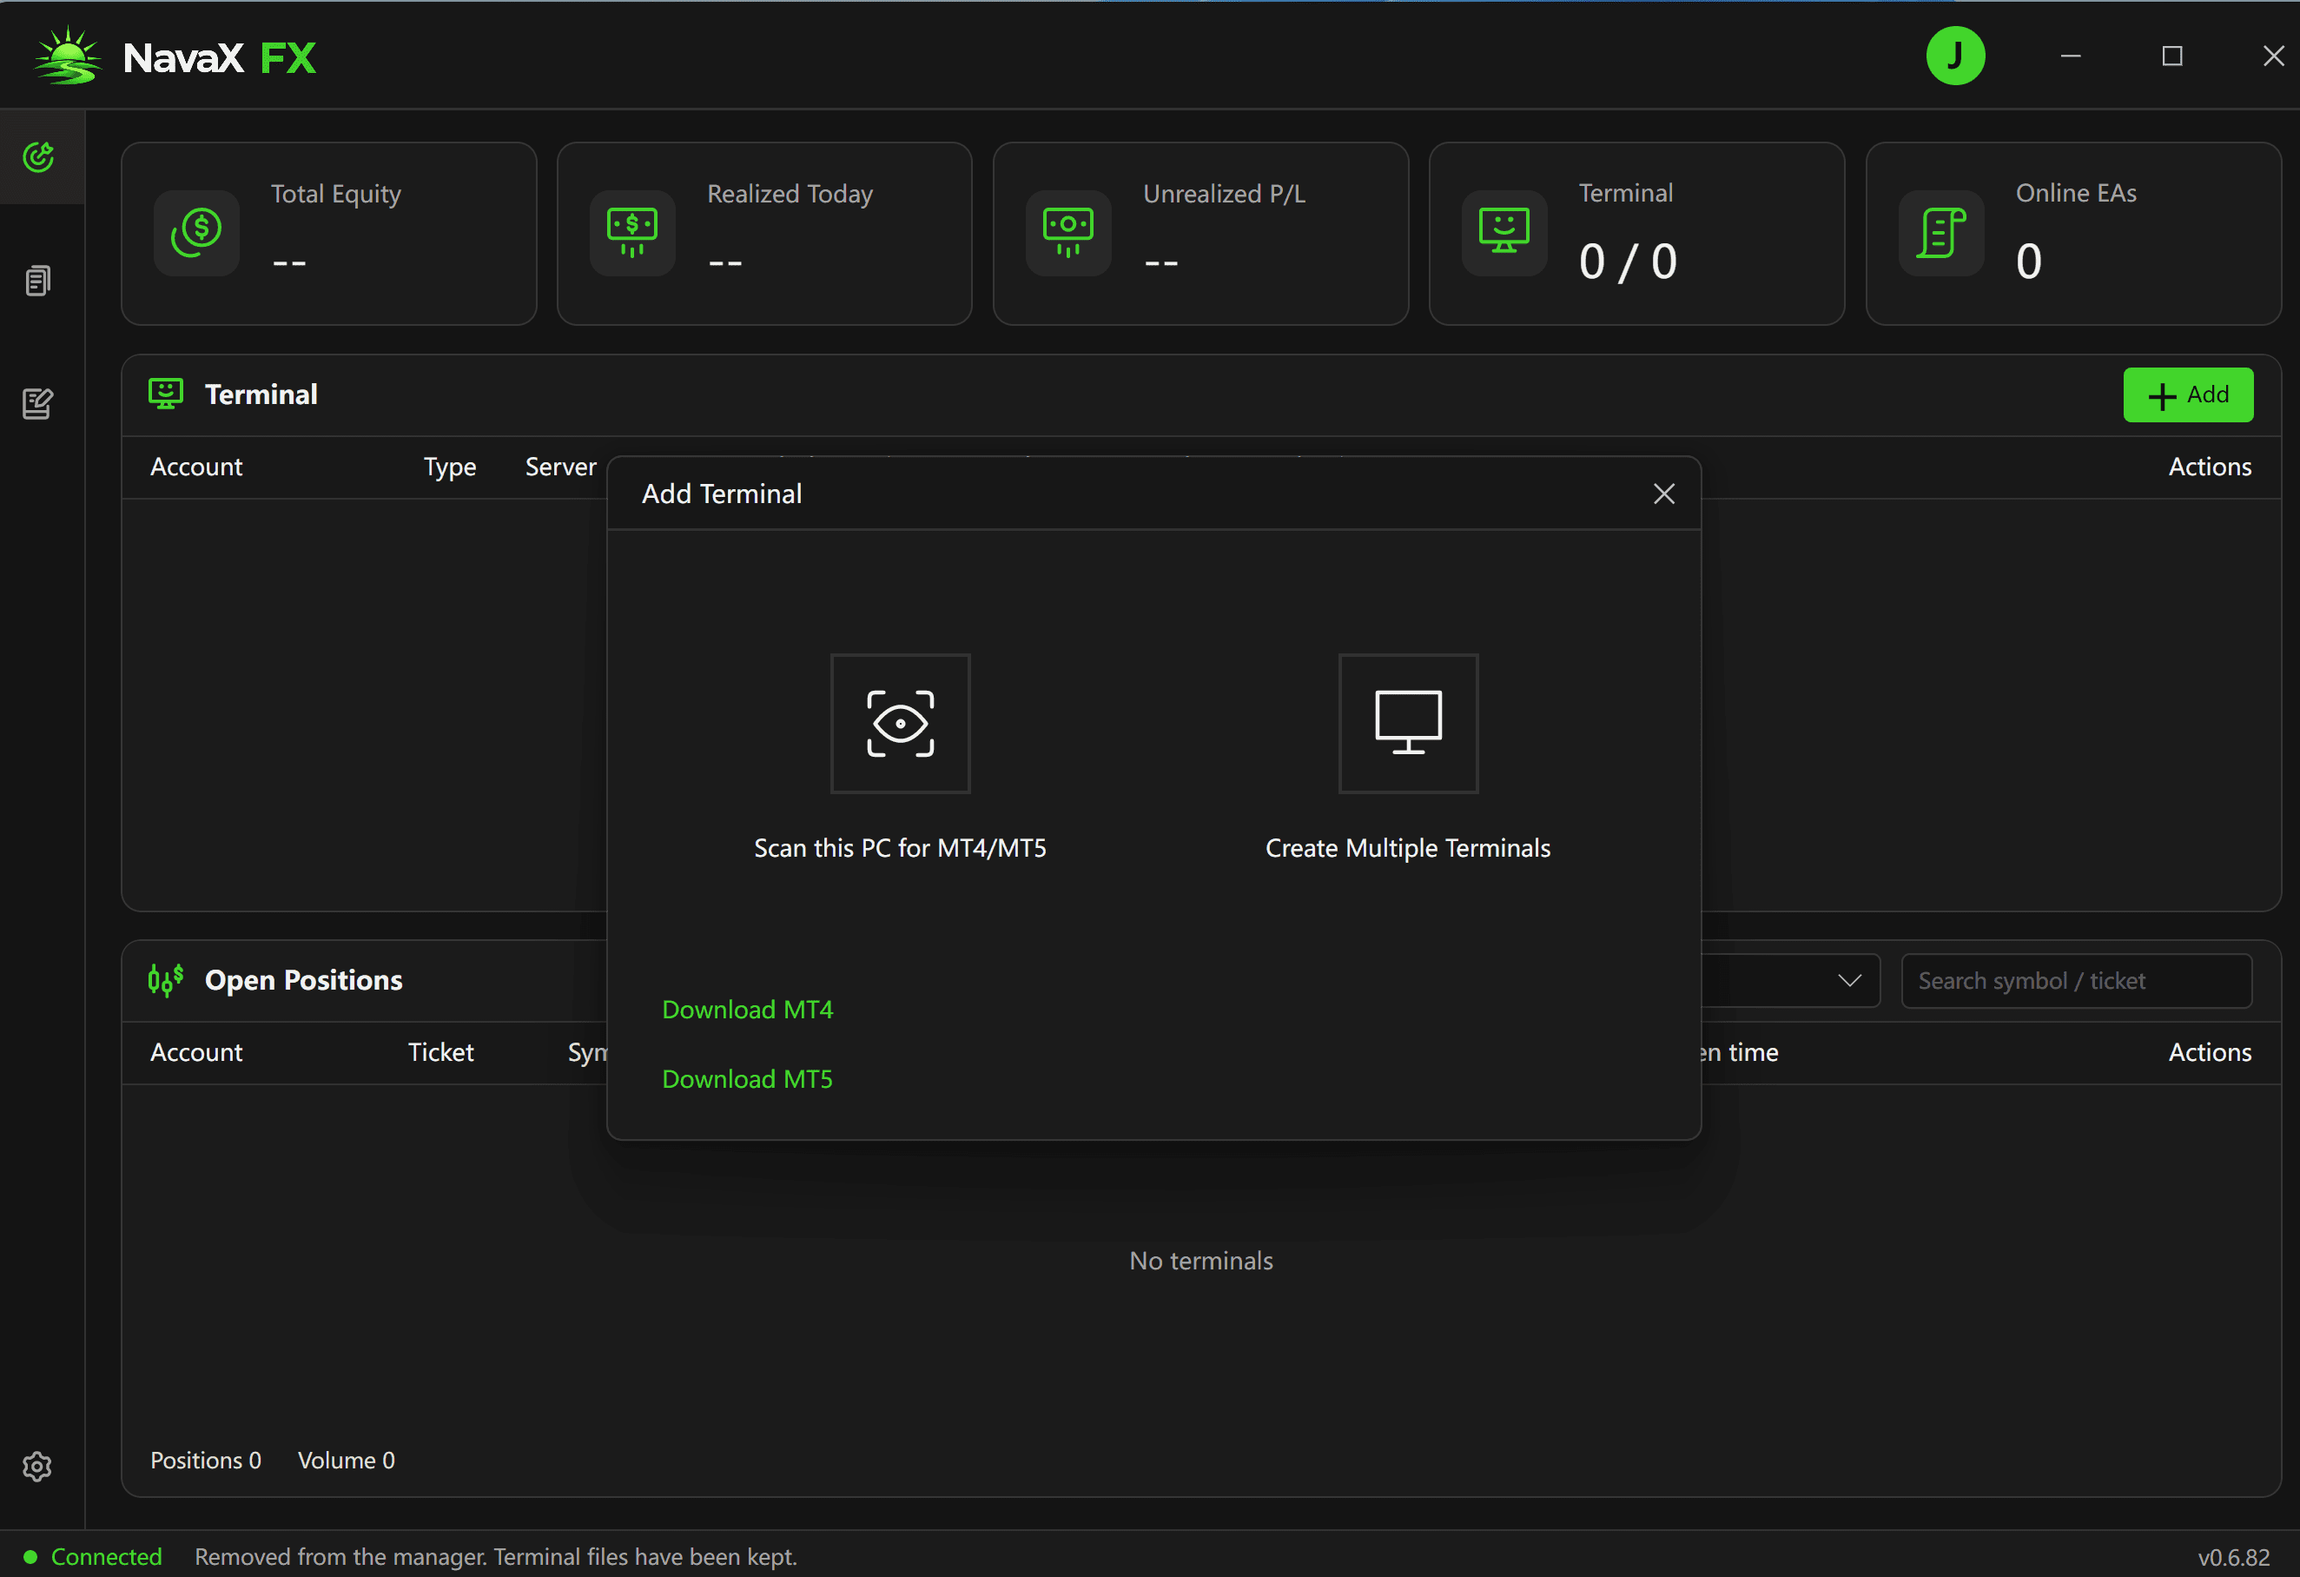Image resolution: width=2300 pixels, height=1577 pixels.
Task: Open the documents page icon in sidebar
Action: click(37, 282)
